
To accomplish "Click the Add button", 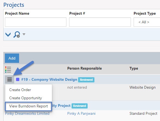I will coord(12,58).
